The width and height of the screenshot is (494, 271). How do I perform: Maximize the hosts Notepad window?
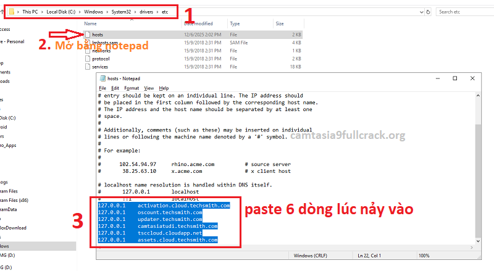point(455,78)
